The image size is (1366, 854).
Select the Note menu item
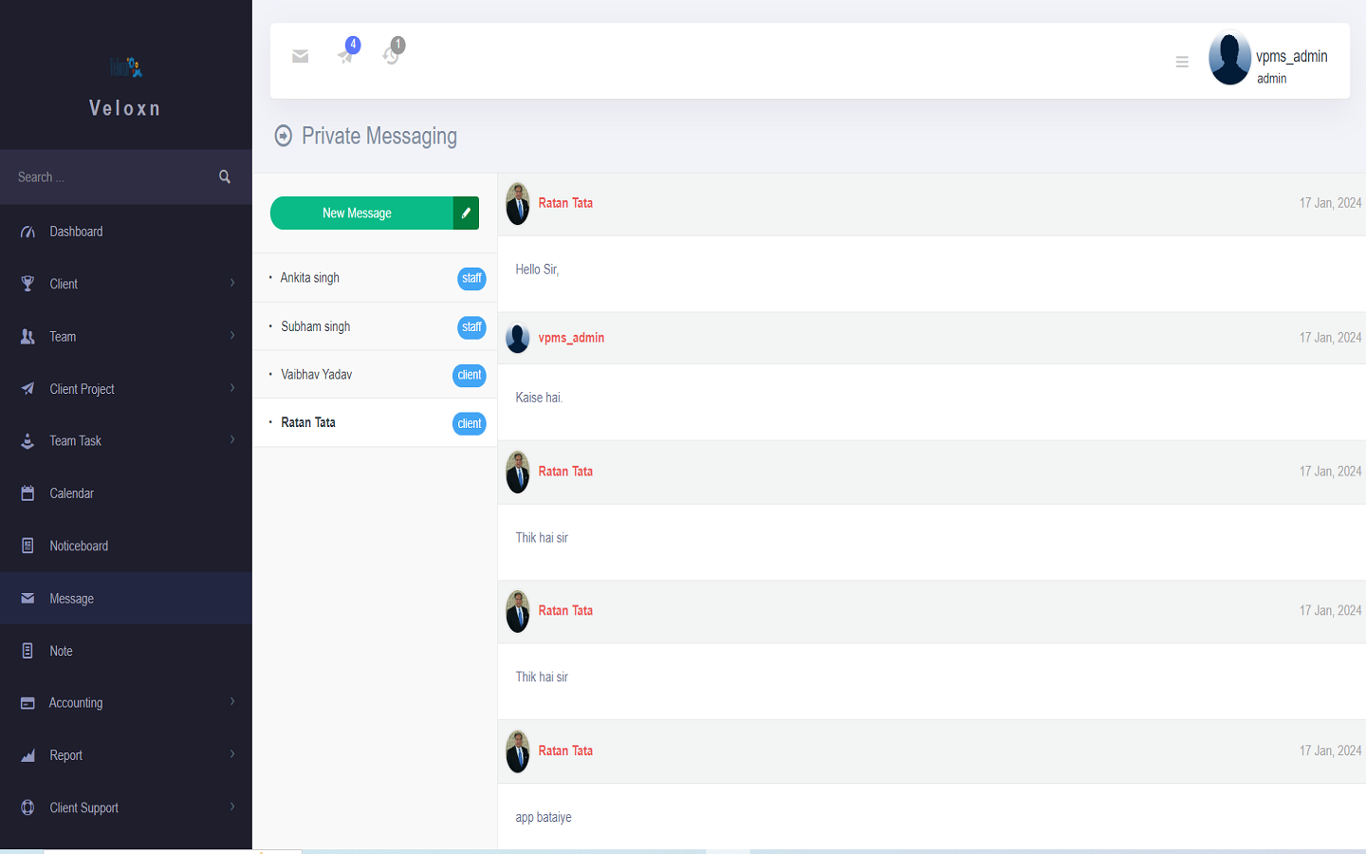(61, 651)
